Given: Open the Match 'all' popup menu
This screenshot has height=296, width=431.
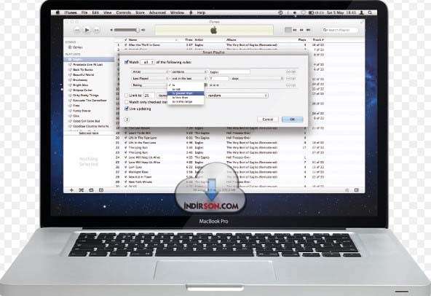Looking at the screenshot, I should point(148,62).
